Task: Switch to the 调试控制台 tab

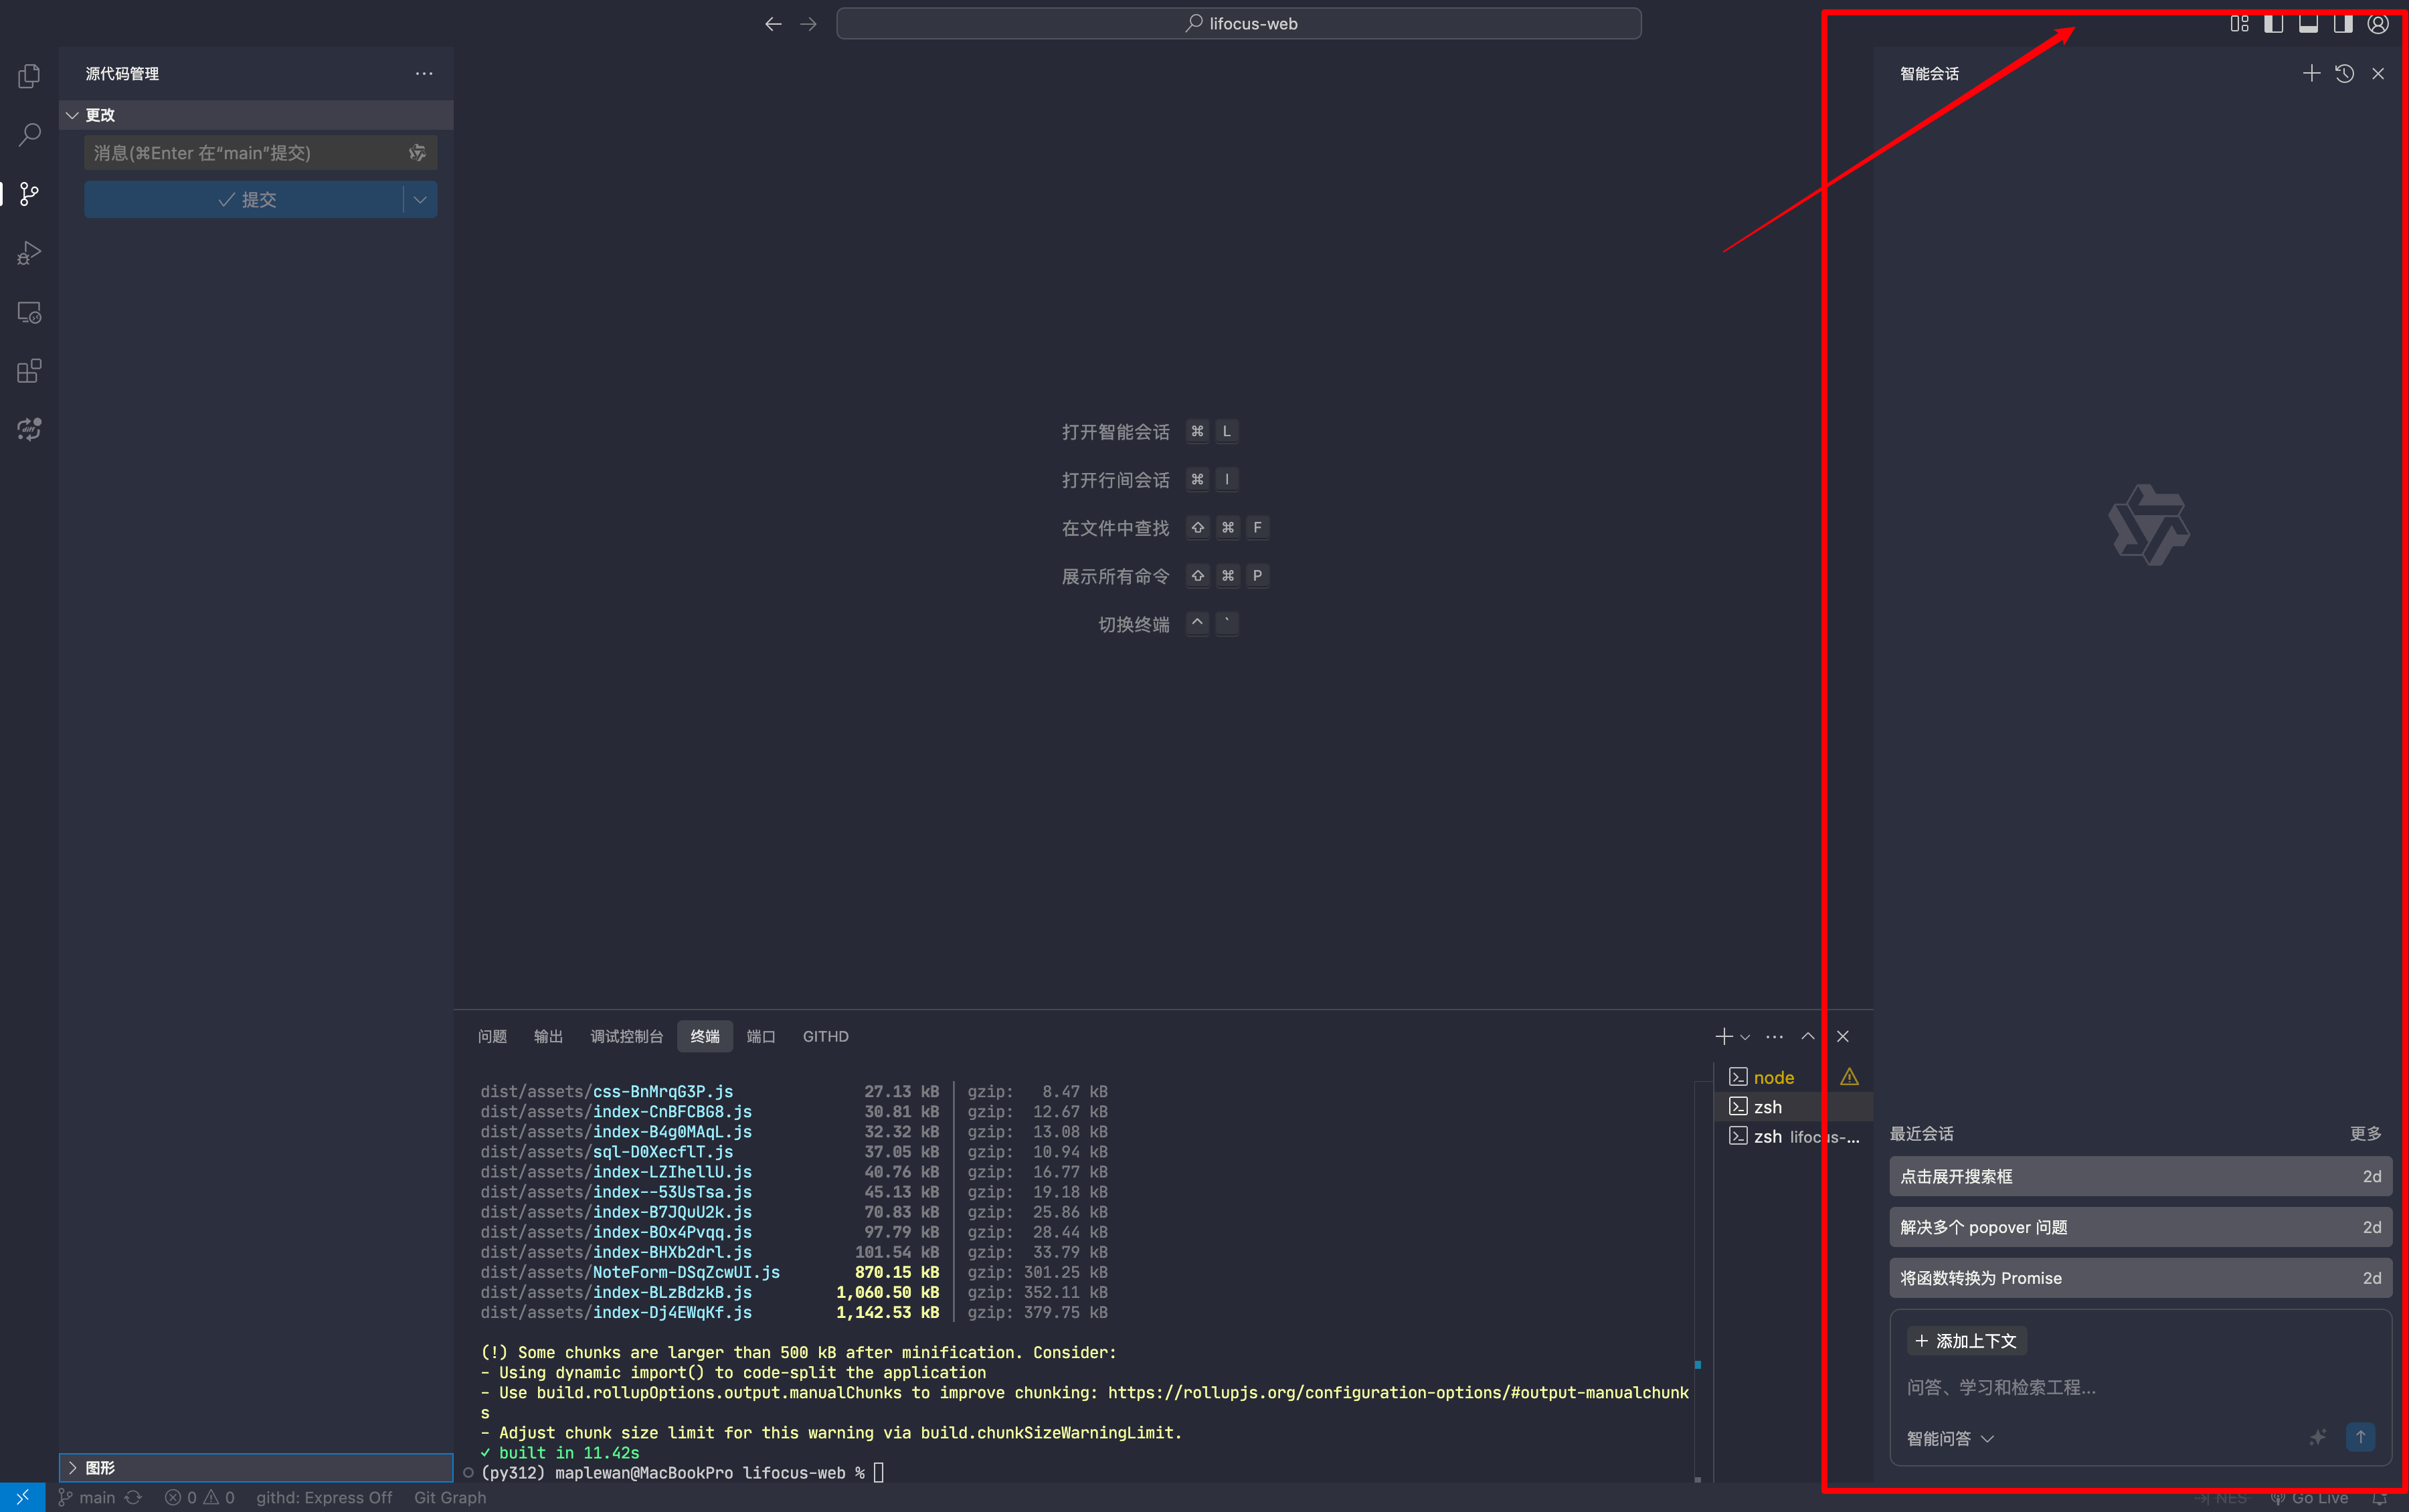Action: click(x=626, y=1036)
